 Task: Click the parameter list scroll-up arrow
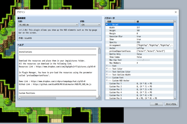tap(175, 21)
